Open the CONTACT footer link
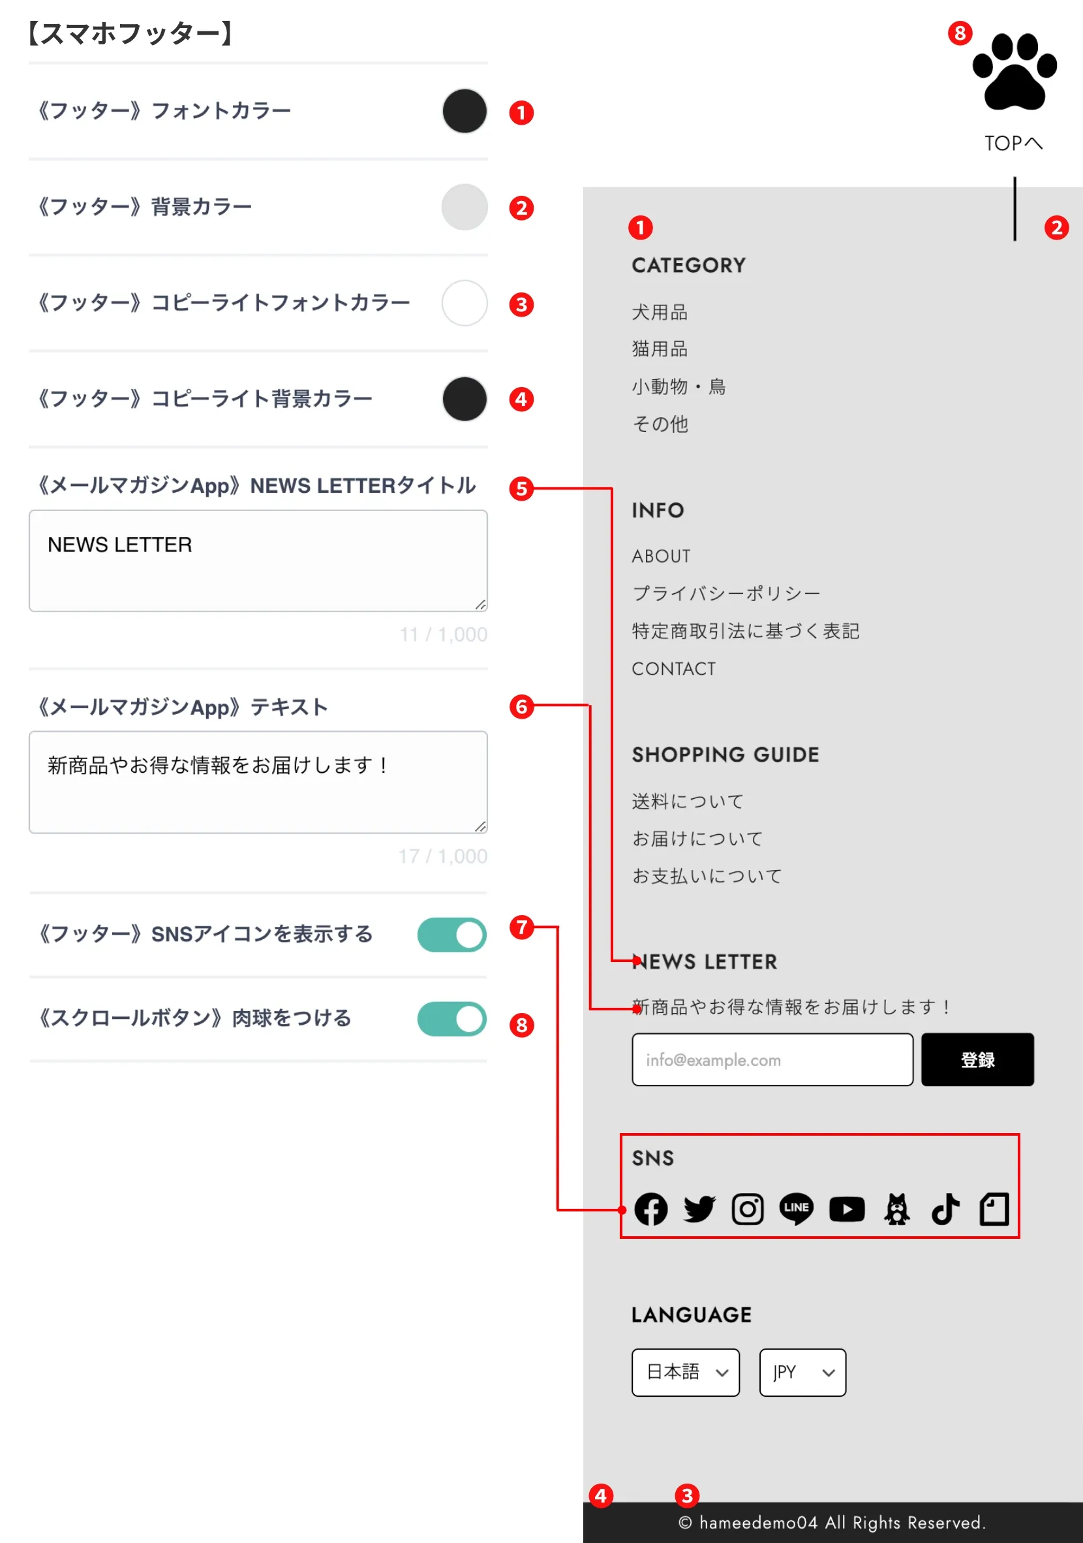Viewport: 1083px width, 1543px height. 673,668
